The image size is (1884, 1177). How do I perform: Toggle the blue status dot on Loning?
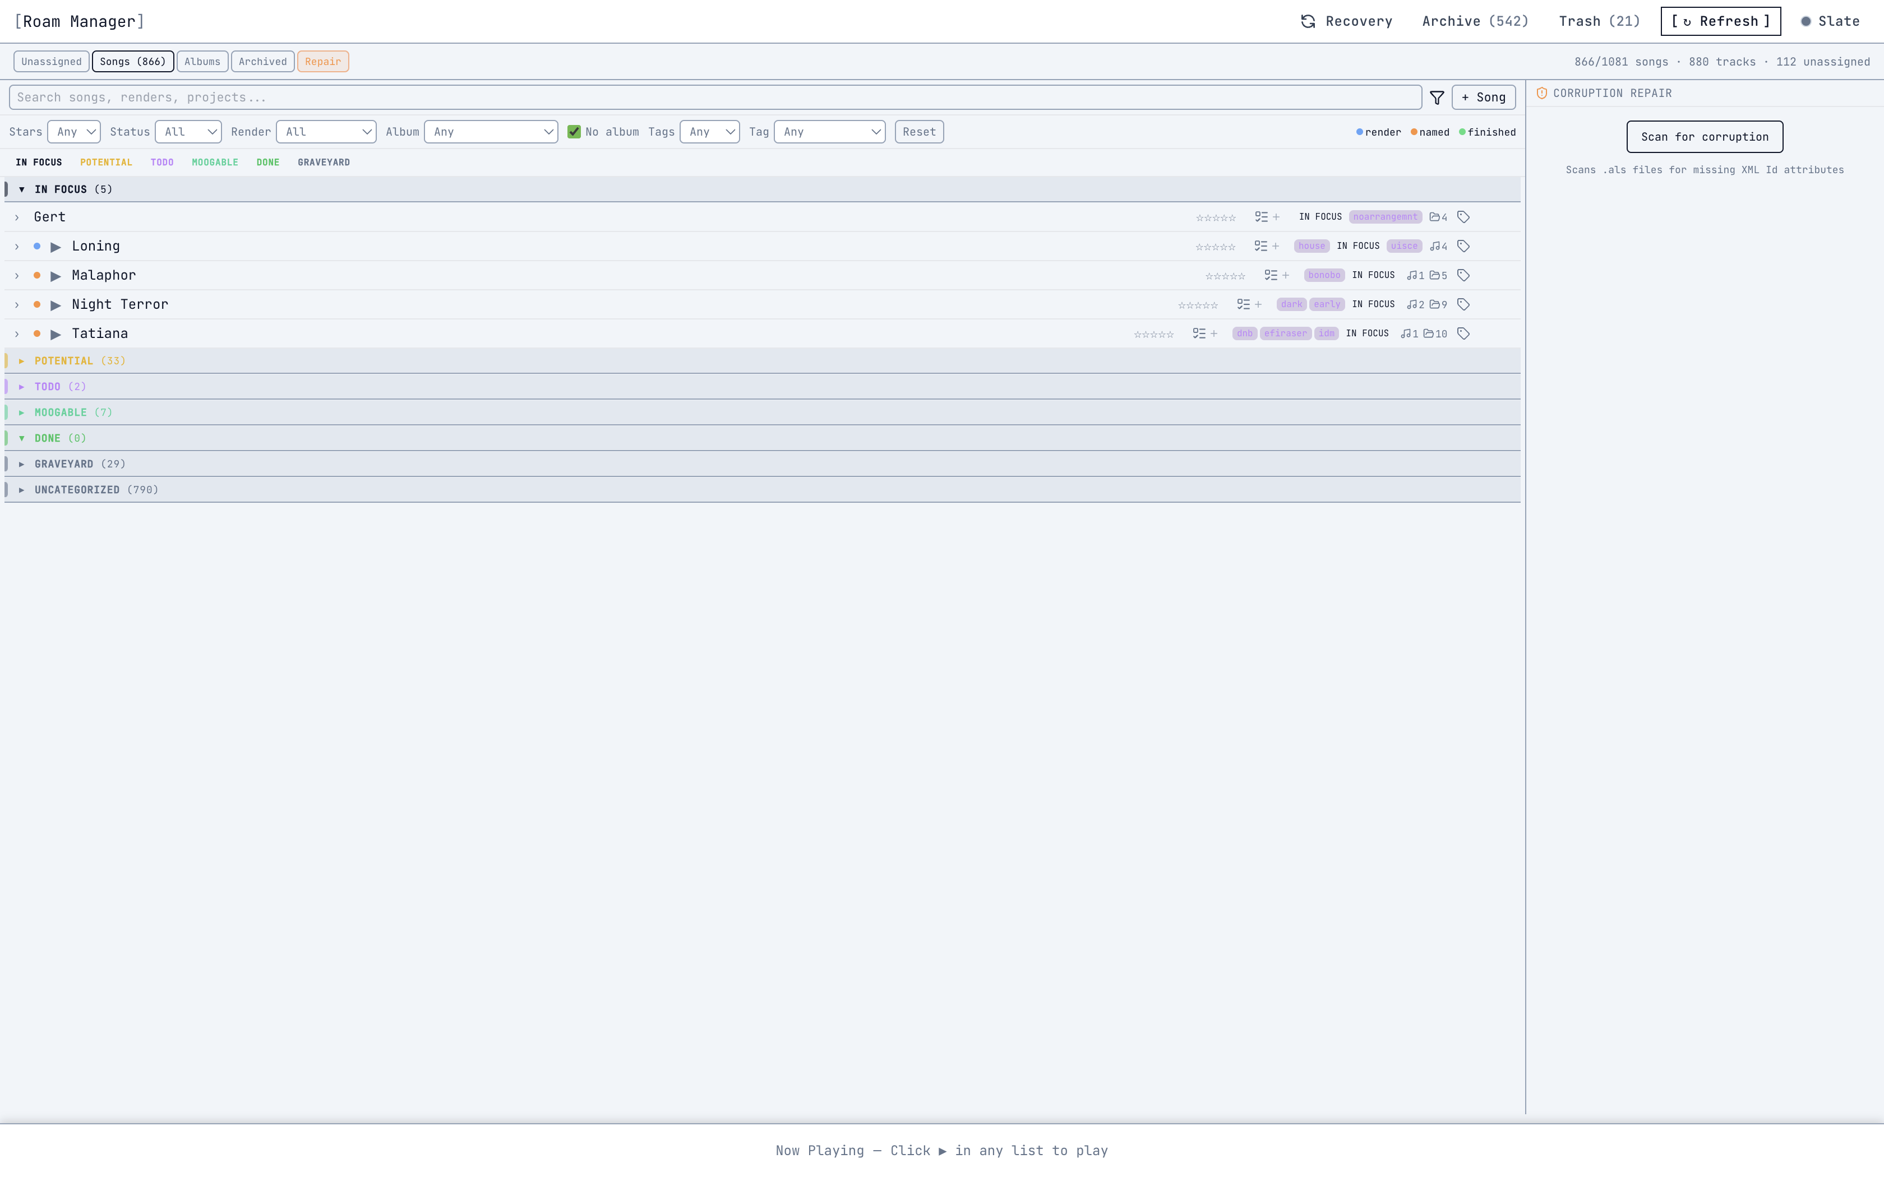[36, 245]
